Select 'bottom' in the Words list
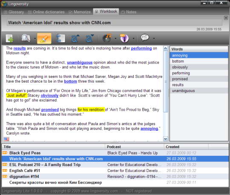 point(199,61)
